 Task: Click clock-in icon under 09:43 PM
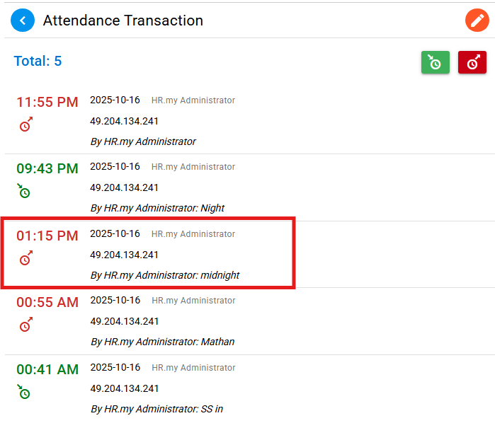pyautogui.click(x=24, y=191)
